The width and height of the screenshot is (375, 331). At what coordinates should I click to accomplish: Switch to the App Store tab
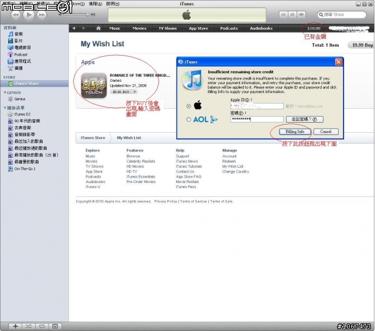coord(198,28)
